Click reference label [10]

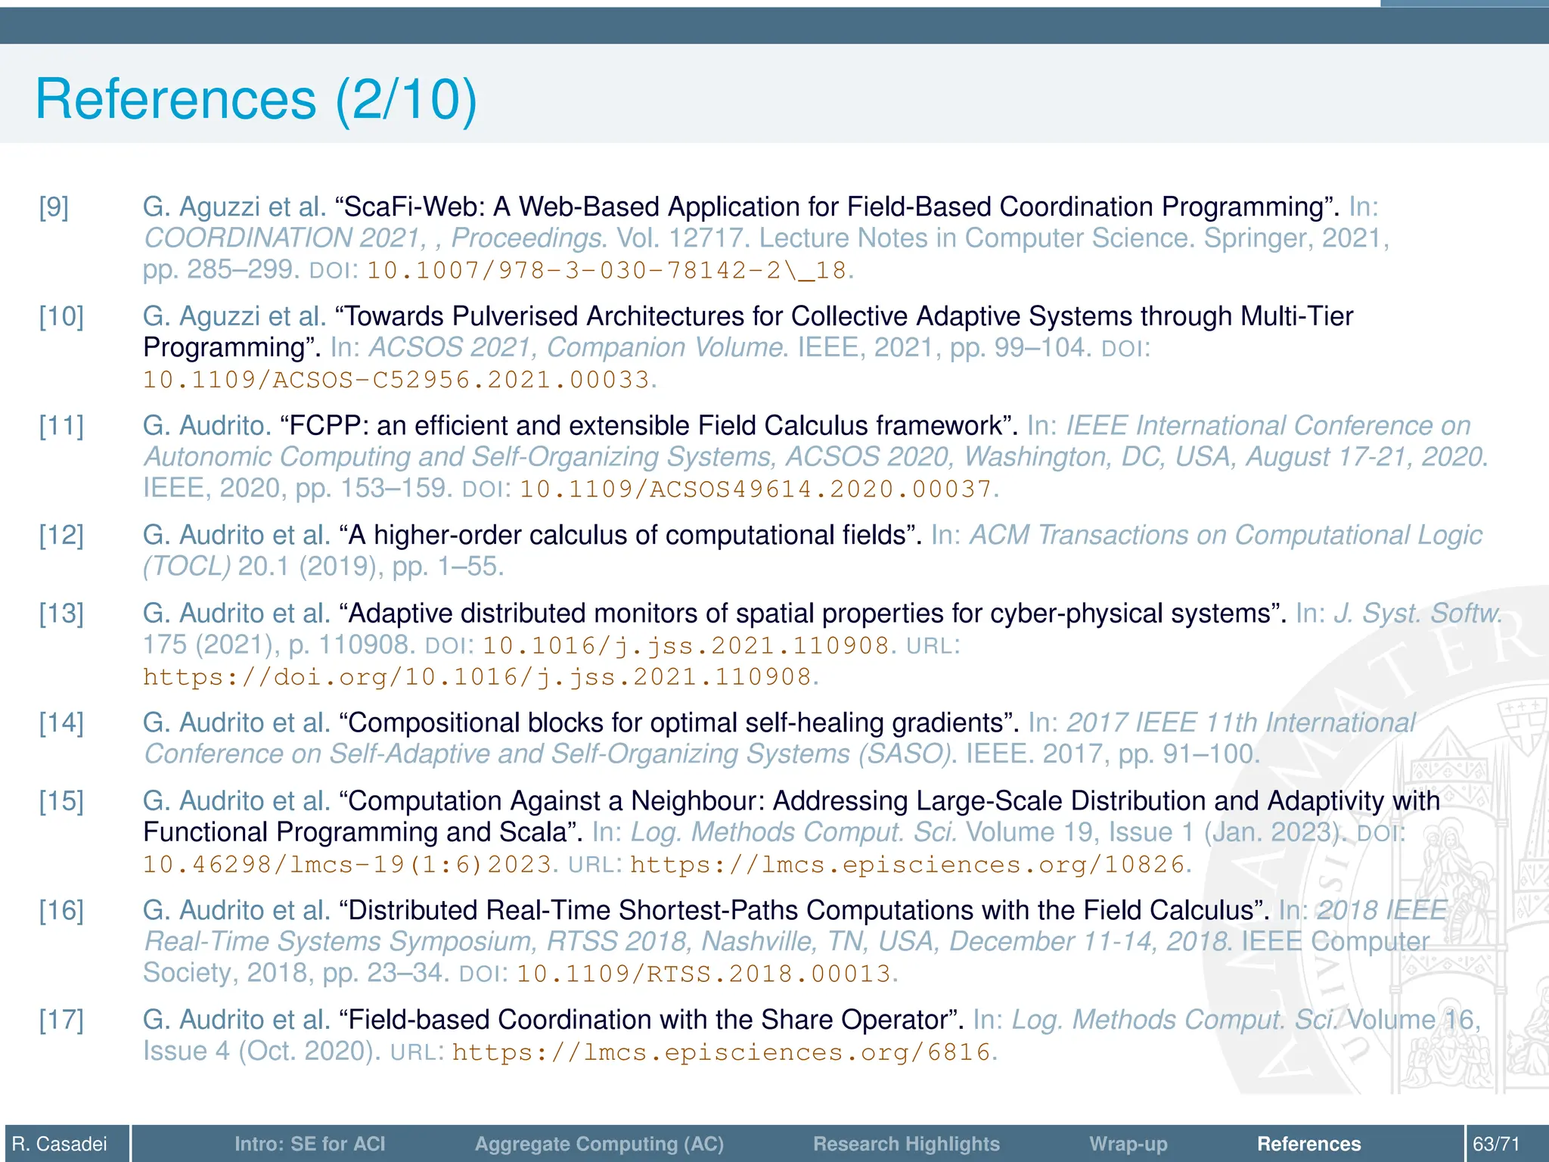pyautogui.click(x=61, y=316)
